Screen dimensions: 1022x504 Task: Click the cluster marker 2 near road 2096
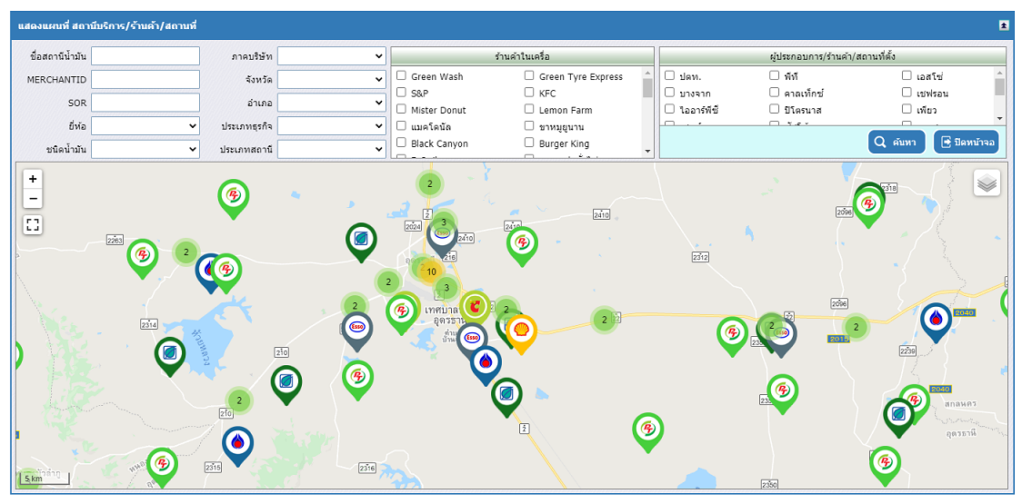click(857, 327)
